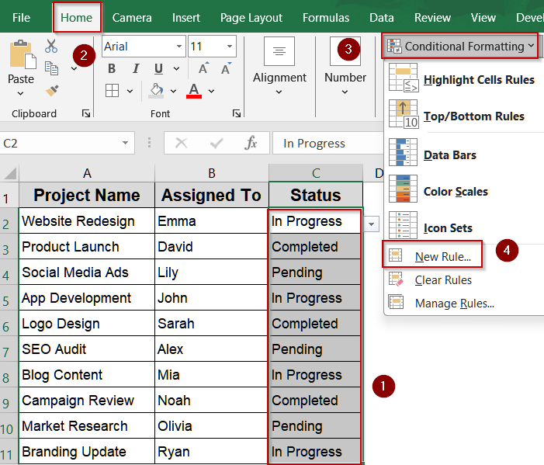Switch to the Page Layout tab
This screenshot has width=544, height=465.
coord(251,18)
